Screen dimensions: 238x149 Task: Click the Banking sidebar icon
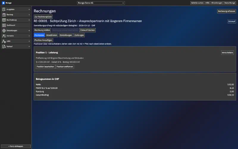(x=4, y=15)
